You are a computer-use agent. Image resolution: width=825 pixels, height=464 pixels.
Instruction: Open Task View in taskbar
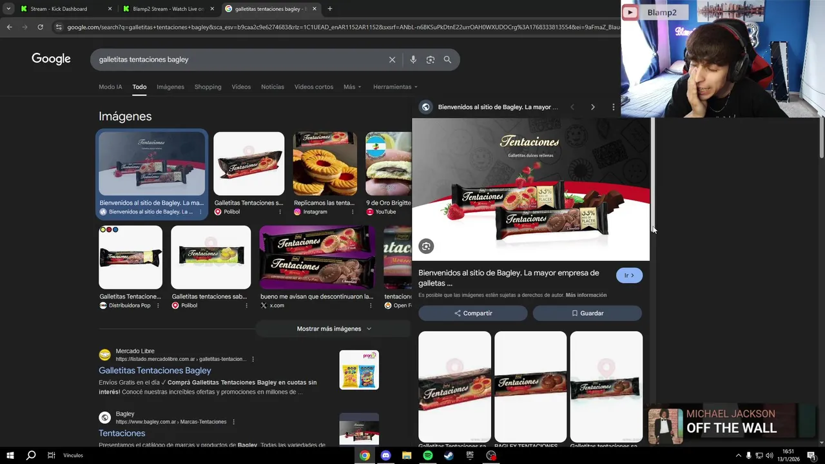point(51,455)
